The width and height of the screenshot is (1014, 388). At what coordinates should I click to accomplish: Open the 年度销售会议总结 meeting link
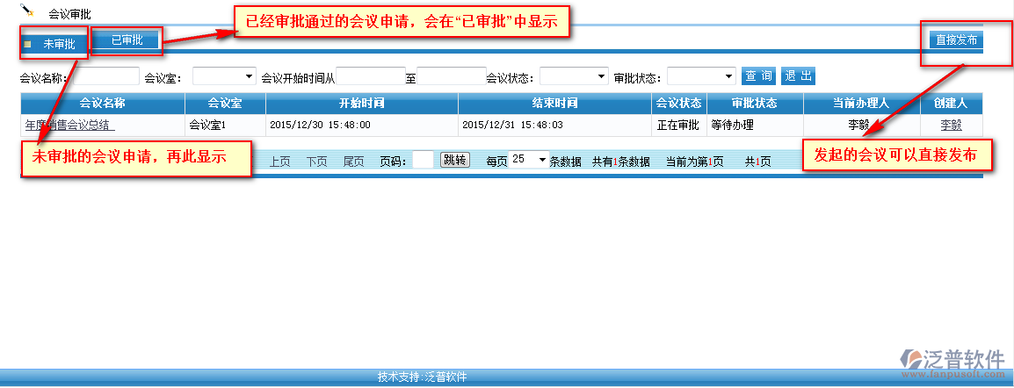pyautogui.click(x=69, y=126)
